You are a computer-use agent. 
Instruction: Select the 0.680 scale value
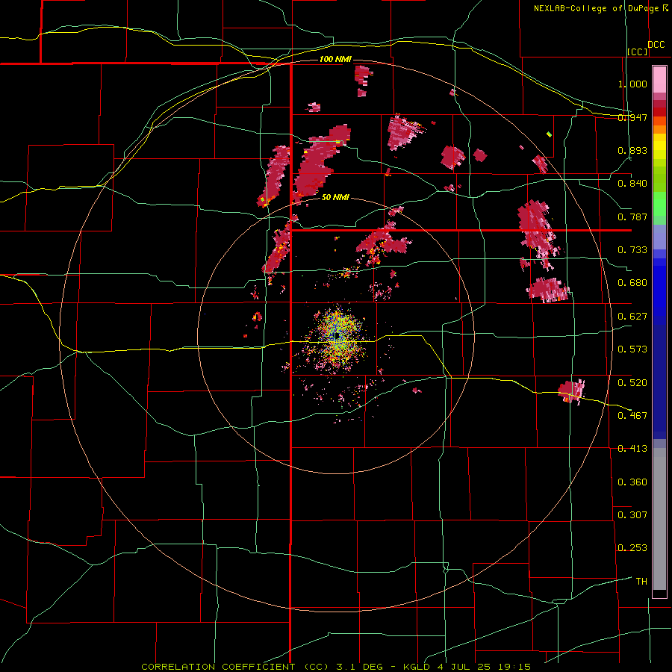[632, 283]
